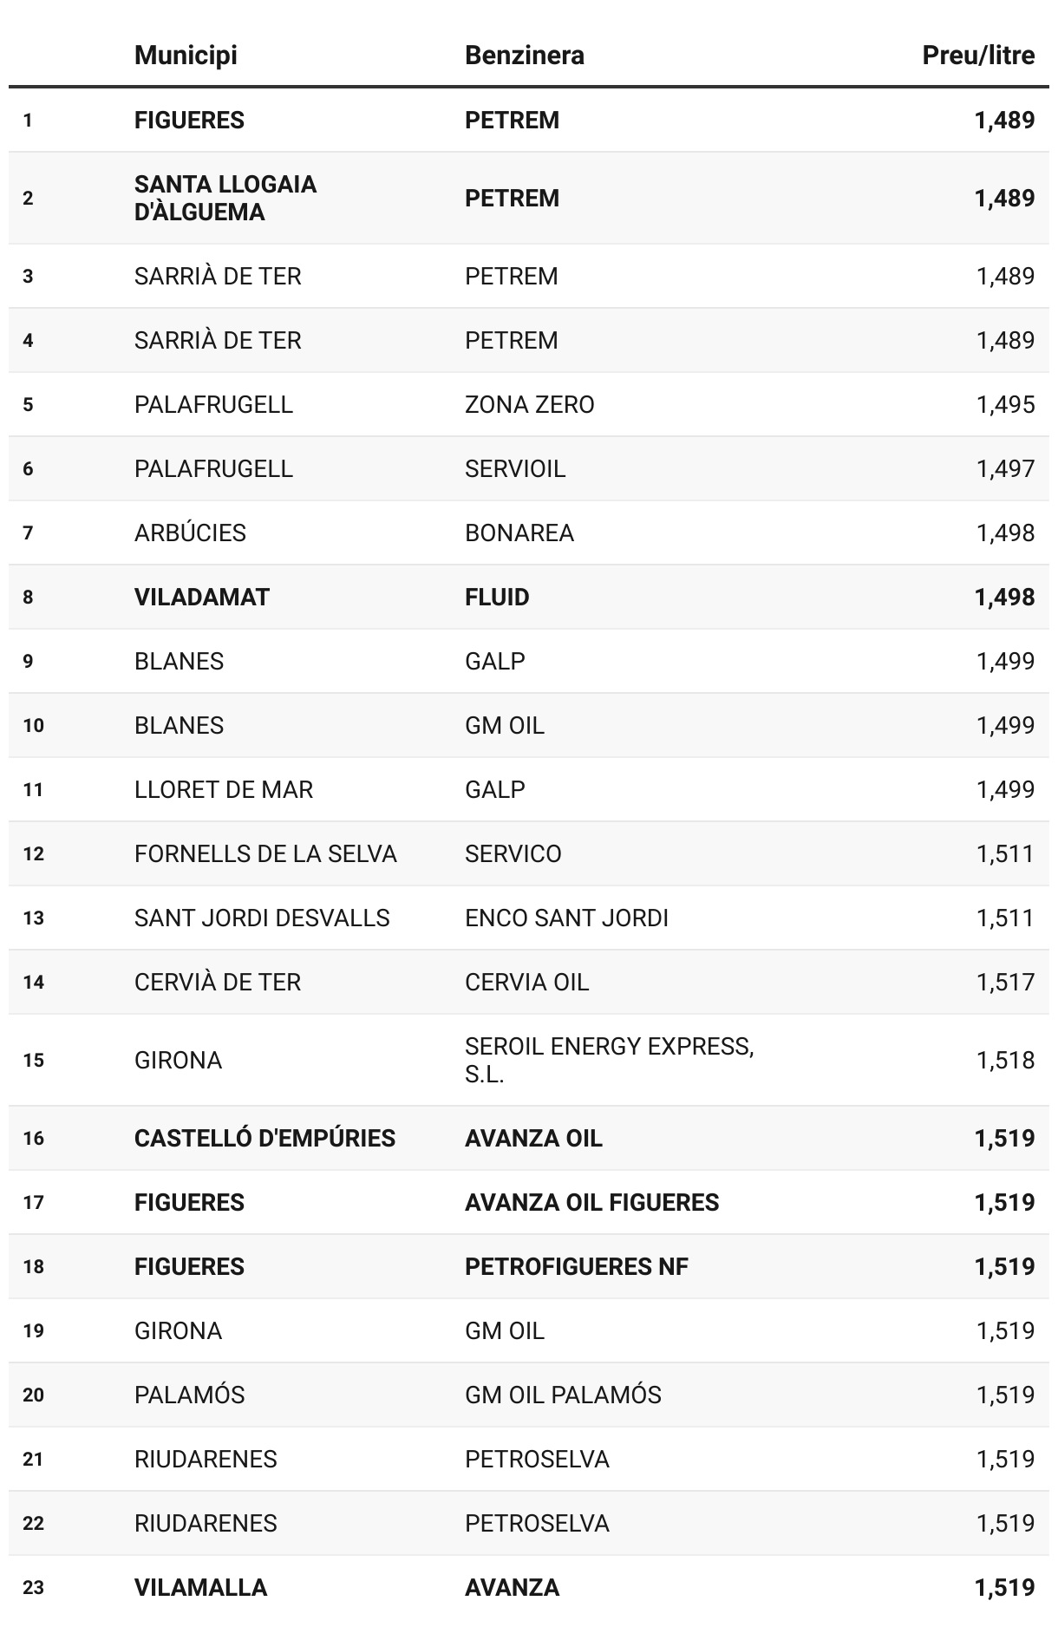Click BONAREA station name
Viewport: 1058px width, 1627px height.
[519, 533]
